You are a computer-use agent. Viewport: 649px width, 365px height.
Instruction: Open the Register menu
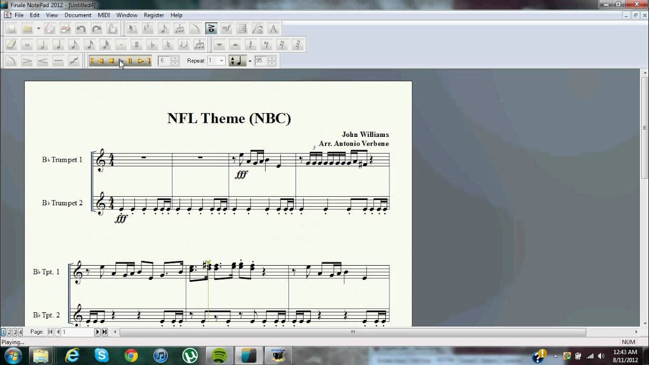pos(154,15)
